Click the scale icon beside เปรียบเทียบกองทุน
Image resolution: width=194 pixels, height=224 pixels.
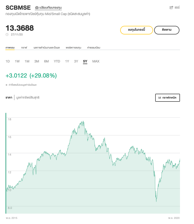37,8
